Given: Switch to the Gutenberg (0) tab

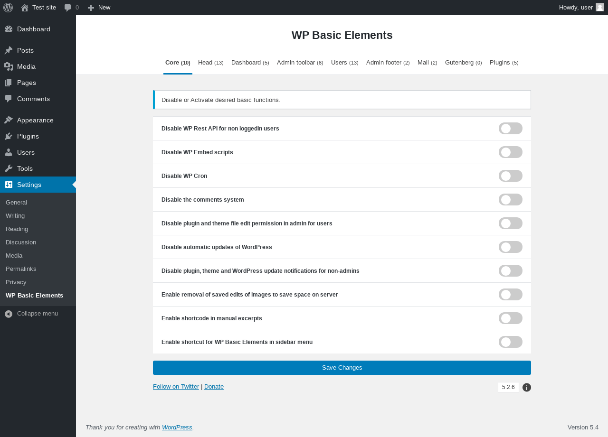Looking at the screenshot, I should (x=464, y=63).
